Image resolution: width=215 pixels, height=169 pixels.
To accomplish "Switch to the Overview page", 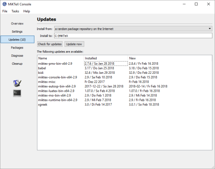I will point(17,24).
